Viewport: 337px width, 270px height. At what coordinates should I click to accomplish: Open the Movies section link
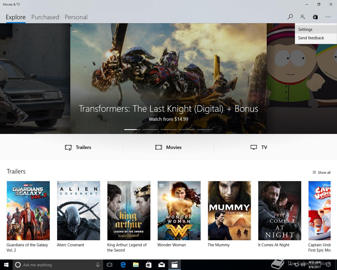(x=168, y=147)
